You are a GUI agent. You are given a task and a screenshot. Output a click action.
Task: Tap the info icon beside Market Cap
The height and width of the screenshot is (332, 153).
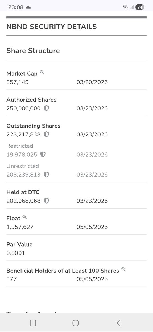coord(42,72)
